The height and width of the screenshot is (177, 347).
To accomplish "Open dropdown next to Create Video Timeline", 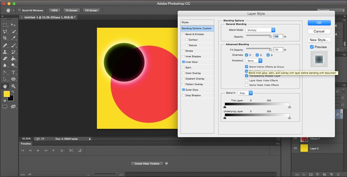I will click(x=167, y=164).
